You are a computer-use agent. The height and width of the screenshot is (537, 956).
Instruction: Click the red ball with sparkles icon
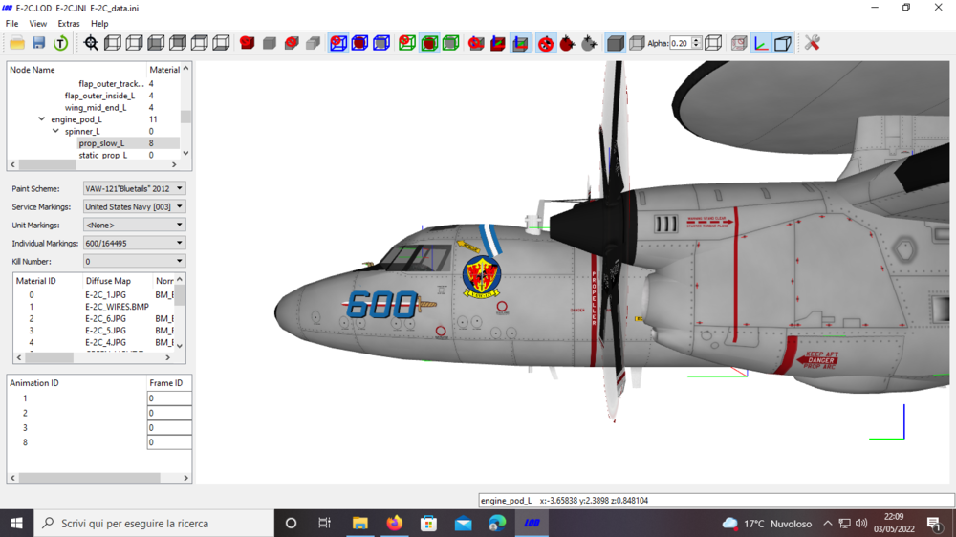(567, 43)
